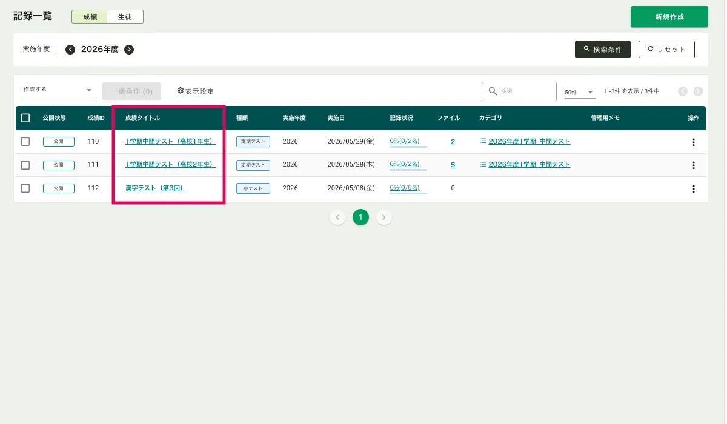Select checkbox for 漢字テスト row

[x=25, y=188]
